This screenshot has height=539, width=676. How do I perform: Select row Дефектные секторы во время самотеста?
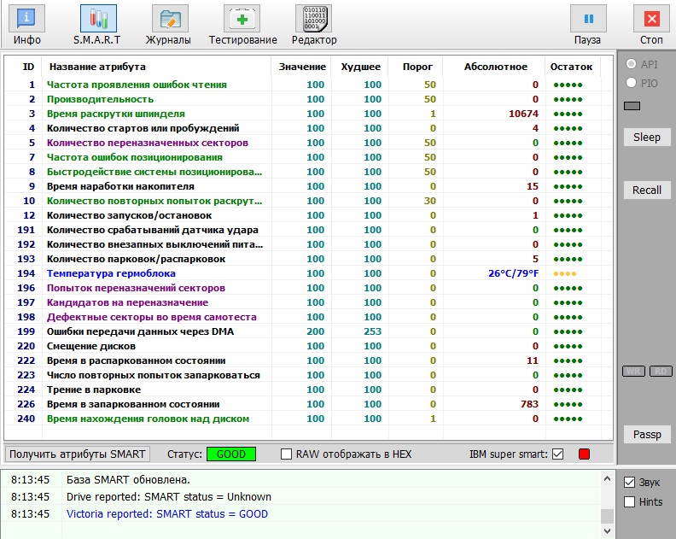pyautogui.click(x=308, y=317)
